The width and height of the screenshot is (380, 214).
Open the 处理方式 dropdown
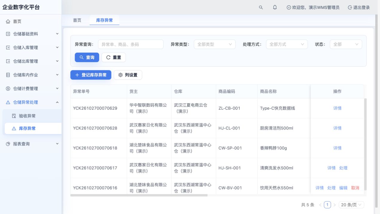(287, 44)
